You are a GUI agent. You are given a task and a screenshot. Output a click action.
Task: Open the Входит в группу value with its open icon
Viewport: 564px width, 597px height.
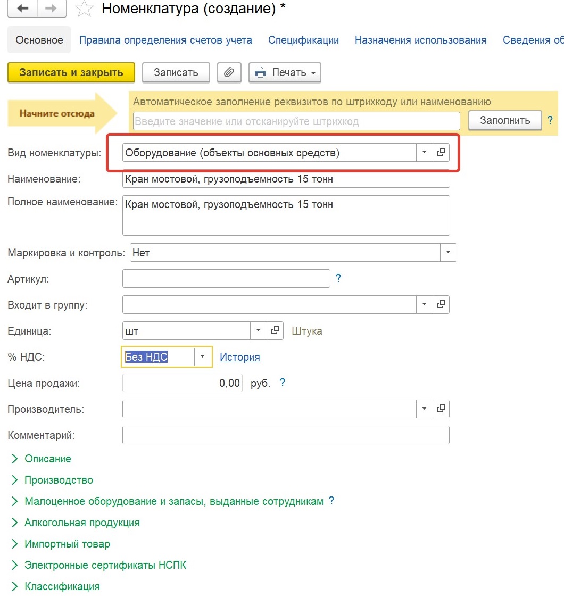coord(441,304)
